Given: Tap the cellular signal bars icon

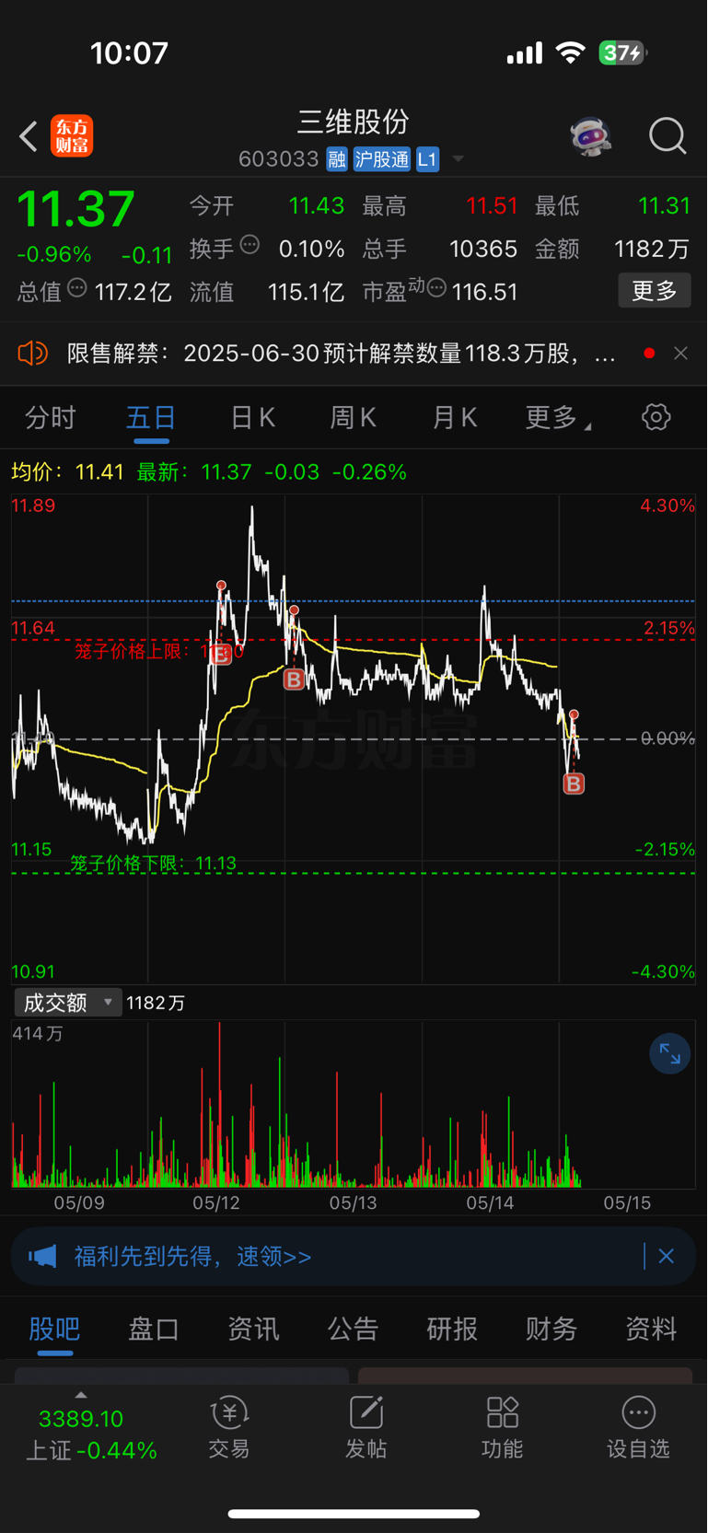Looking at the screenshot, I should [525, 53].
